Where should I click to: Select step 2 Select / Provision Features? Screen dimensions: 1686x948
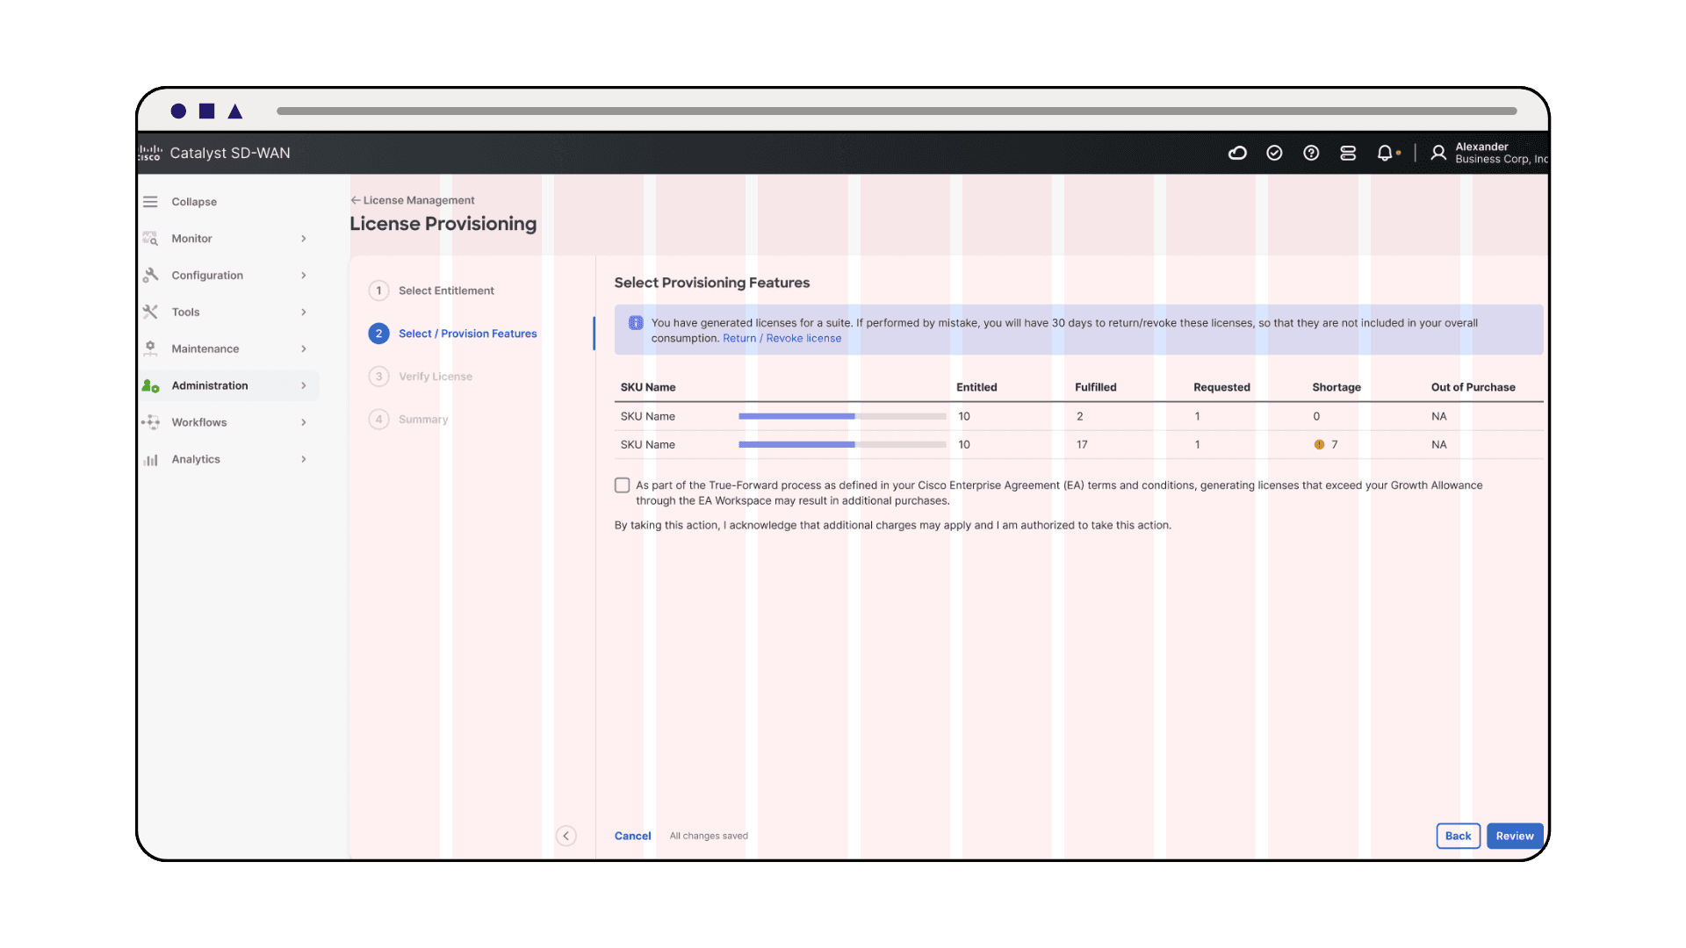coord(453,334)
